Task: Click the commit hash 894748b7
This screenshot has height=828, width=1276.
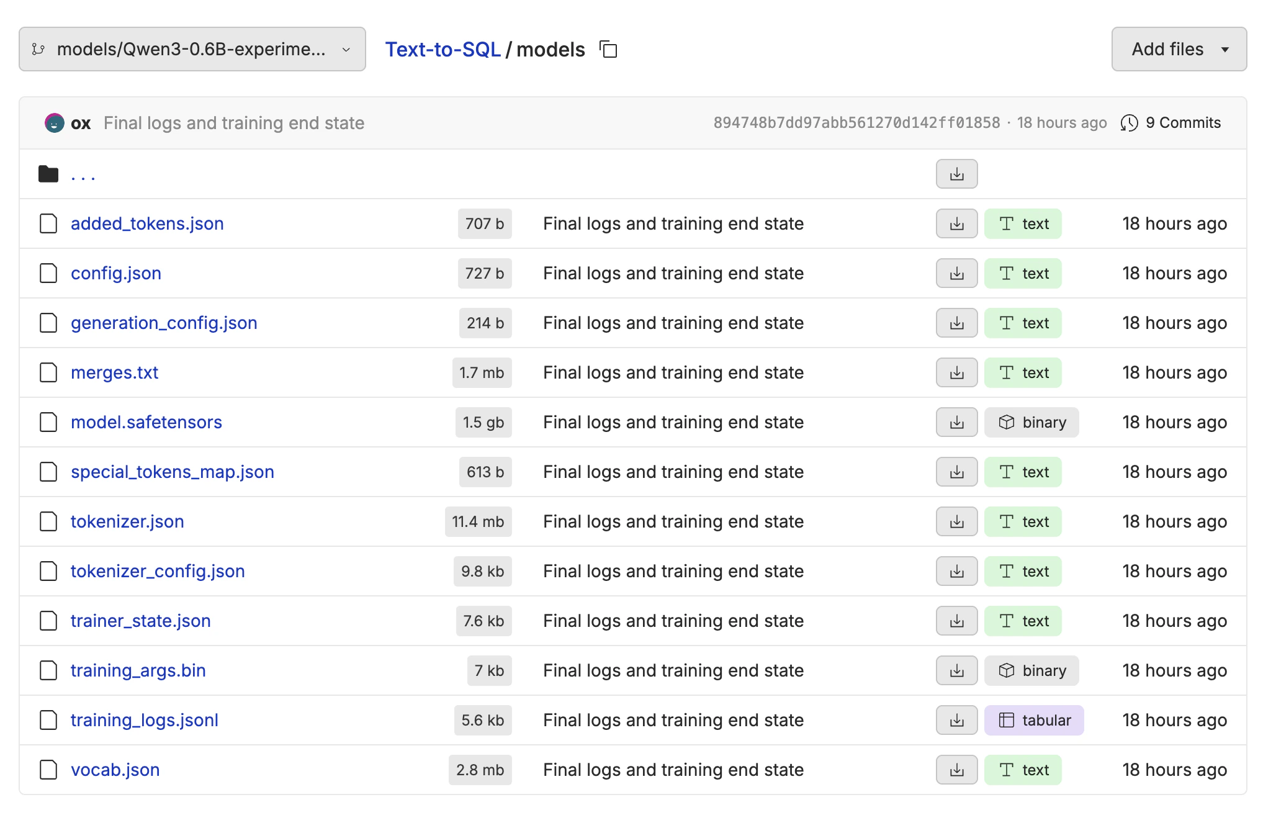Action: [856, 123]
